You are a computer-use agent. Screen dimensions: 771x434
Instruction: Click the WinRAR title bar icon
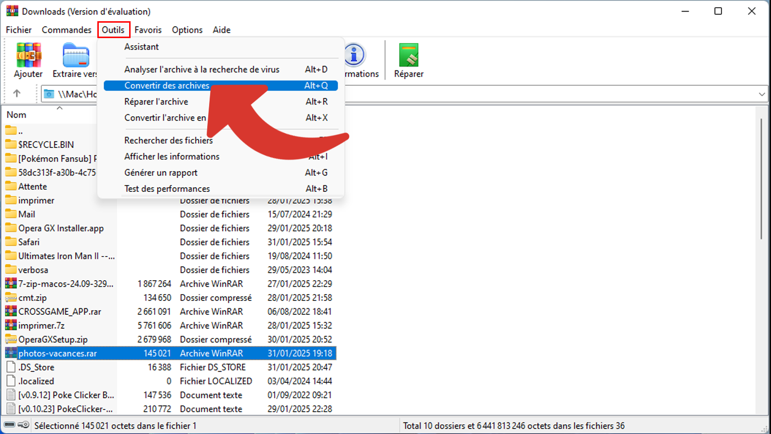(12, 11)
